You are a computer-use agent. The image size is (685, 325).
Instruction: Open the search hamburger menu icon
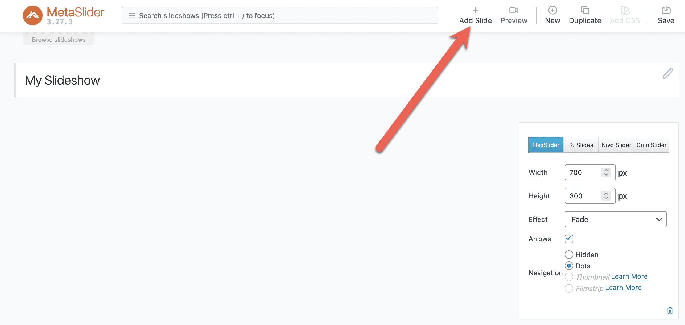[132, 16]
